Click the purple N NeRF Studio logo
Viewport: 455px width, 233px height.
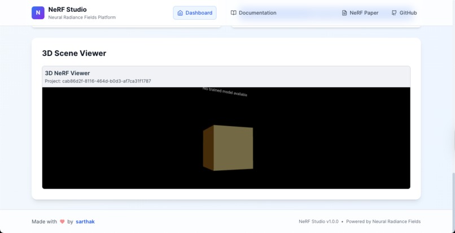[x=38, y=13]
